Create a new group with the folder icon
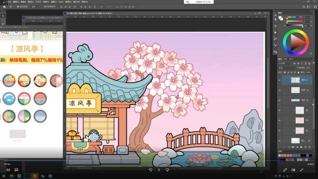The height and width of the screenshot is (179, 318). point(301,147)
